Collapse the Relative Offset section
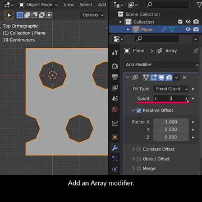This screenshot has width=202, height=202. point(133,111)
